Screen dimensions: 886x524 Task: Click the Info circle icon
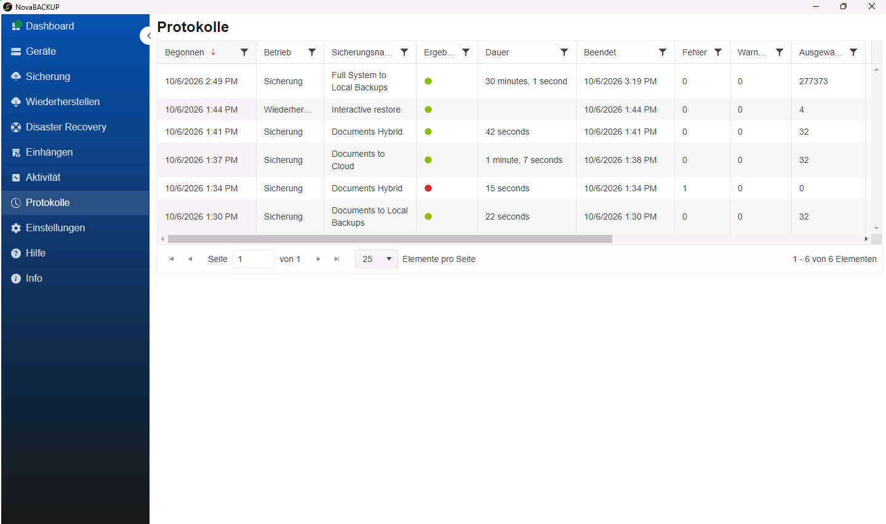16,279
